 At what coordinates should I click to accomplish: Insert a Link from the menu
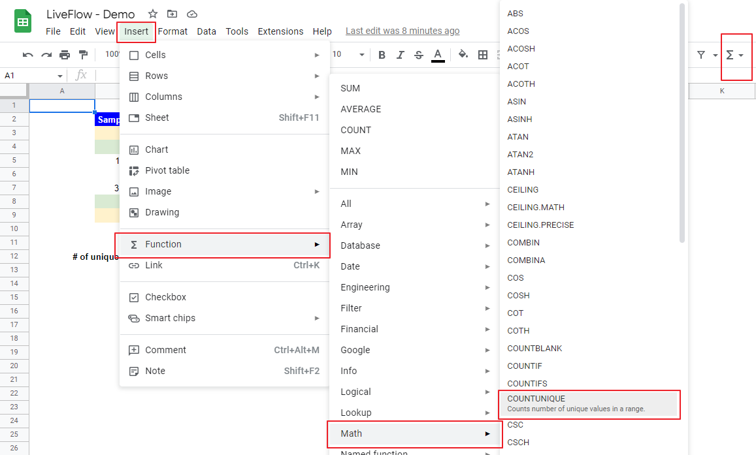pyautogui.click(x=225, y=265)
